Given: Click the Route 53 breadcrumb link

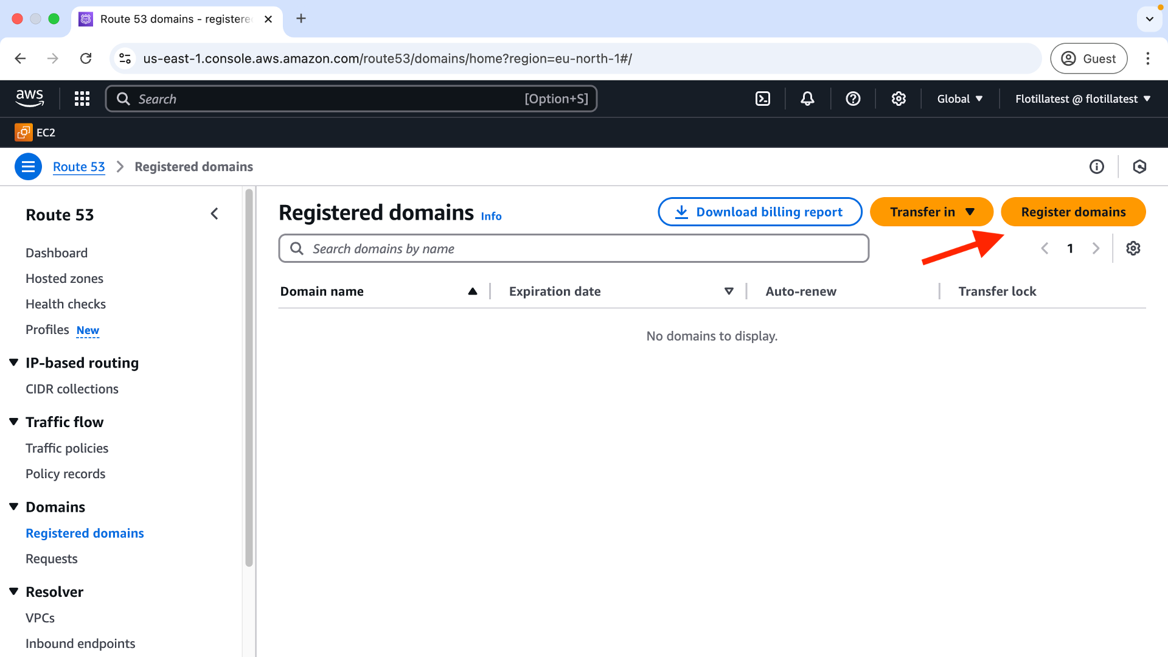Looking at the screenshot, I should (79, 167).
